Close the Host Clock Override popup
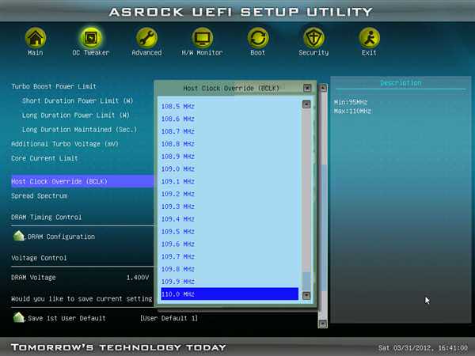The width and height of the screenshot is (475, 356). click(307, 88)
